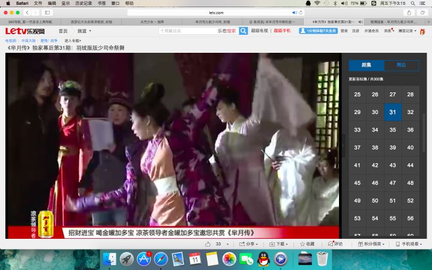Mute audio via address bar speaker icon
The width and height of the screenshot is (432, 270).
294,13
